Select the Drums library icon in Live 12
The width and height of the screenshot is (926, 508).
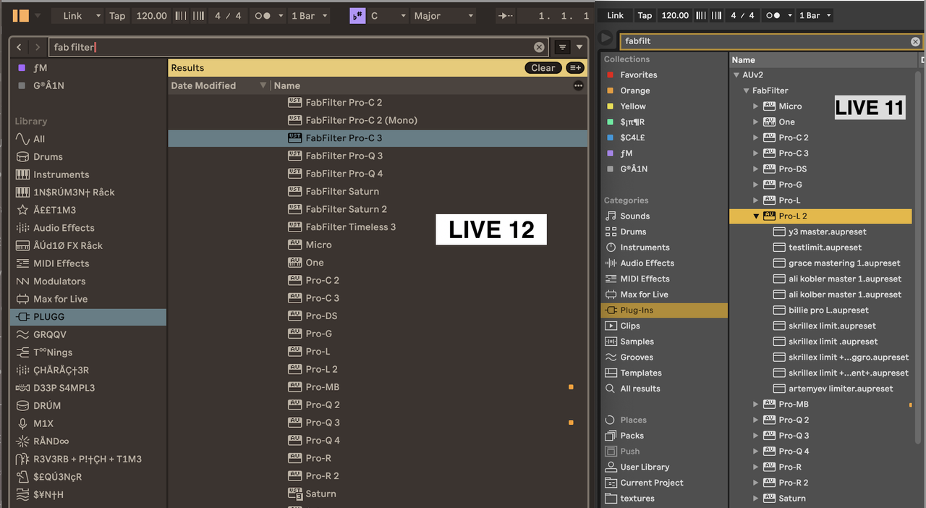coord(22,157)
